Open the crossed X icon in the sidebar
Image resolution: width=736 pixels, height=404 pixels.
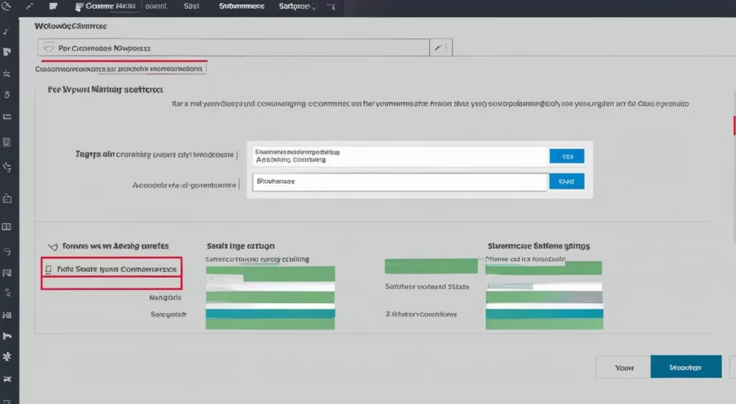pyautogui.click(x=6, y=379)
